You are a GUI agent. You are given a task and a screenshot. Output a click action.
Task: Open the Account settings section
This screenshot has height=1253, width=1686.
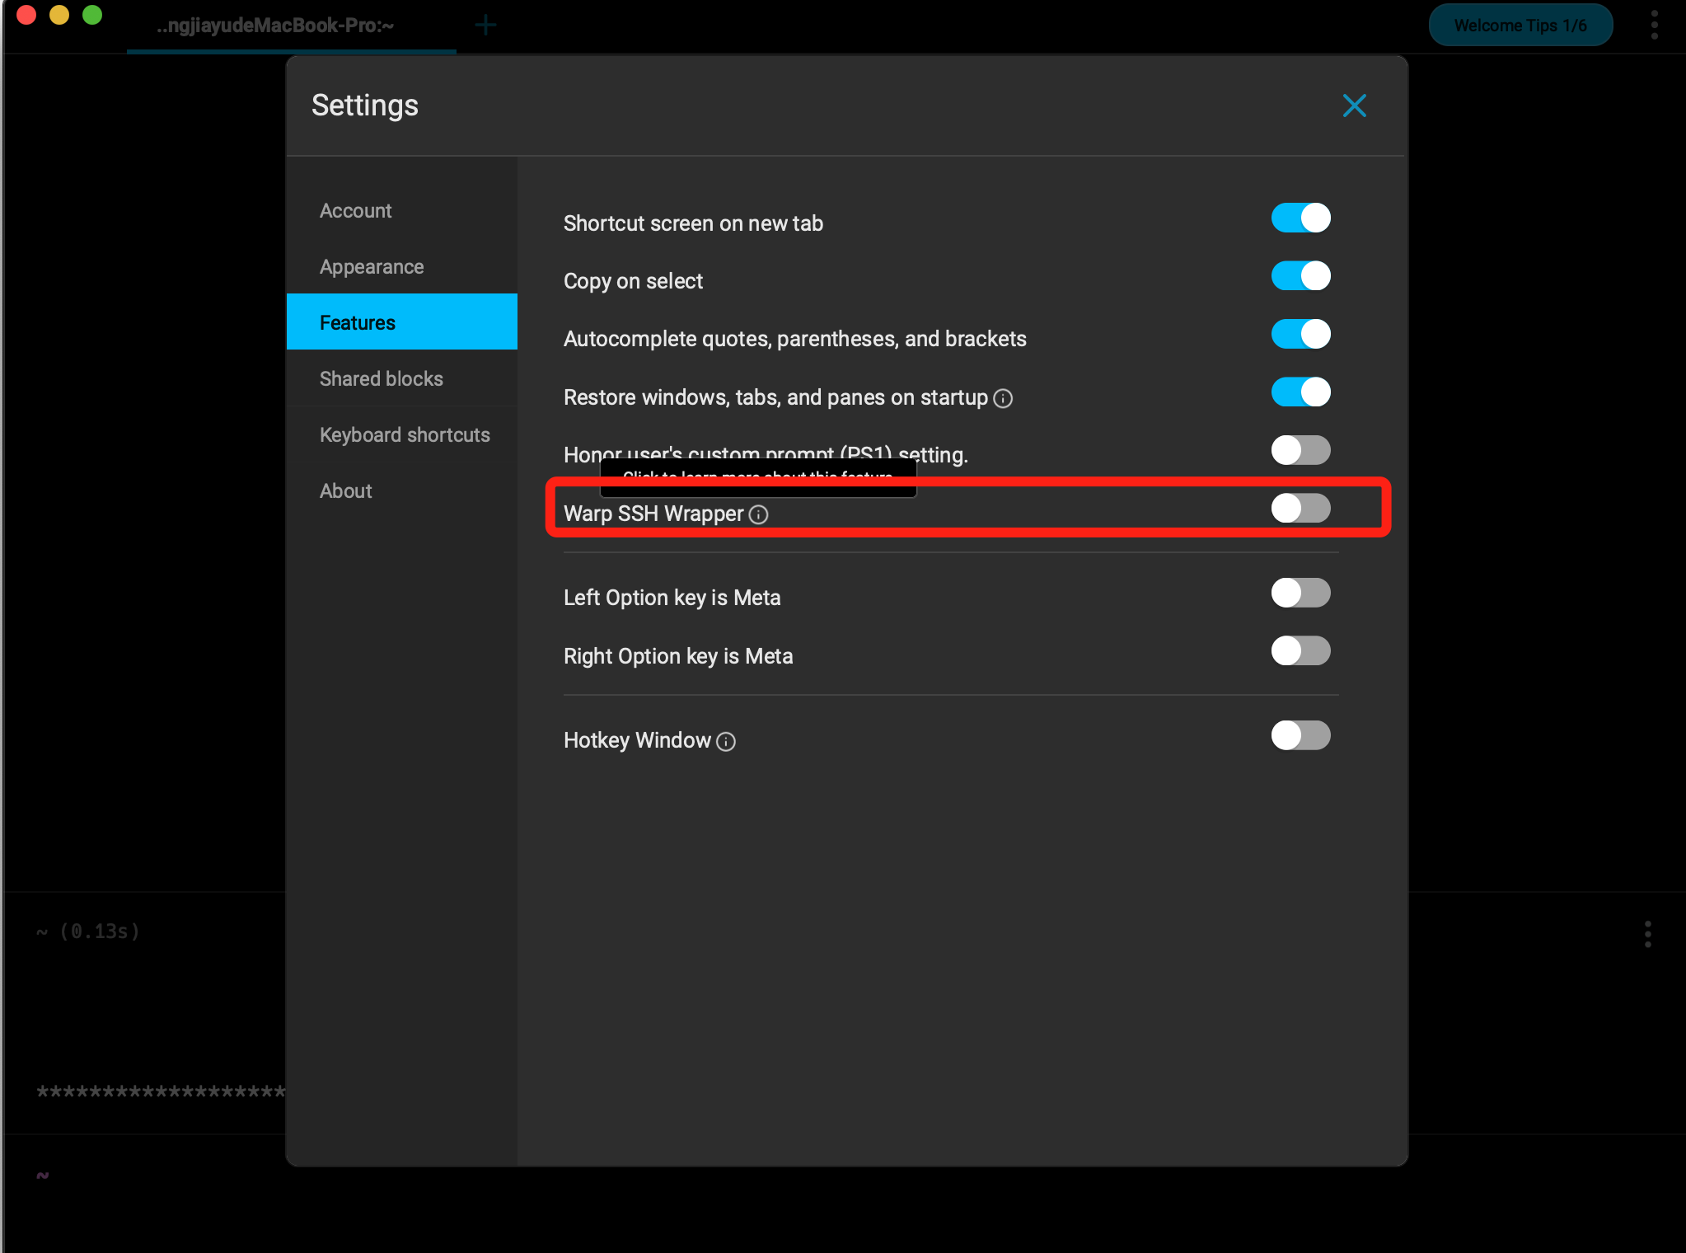coord(356,210)
